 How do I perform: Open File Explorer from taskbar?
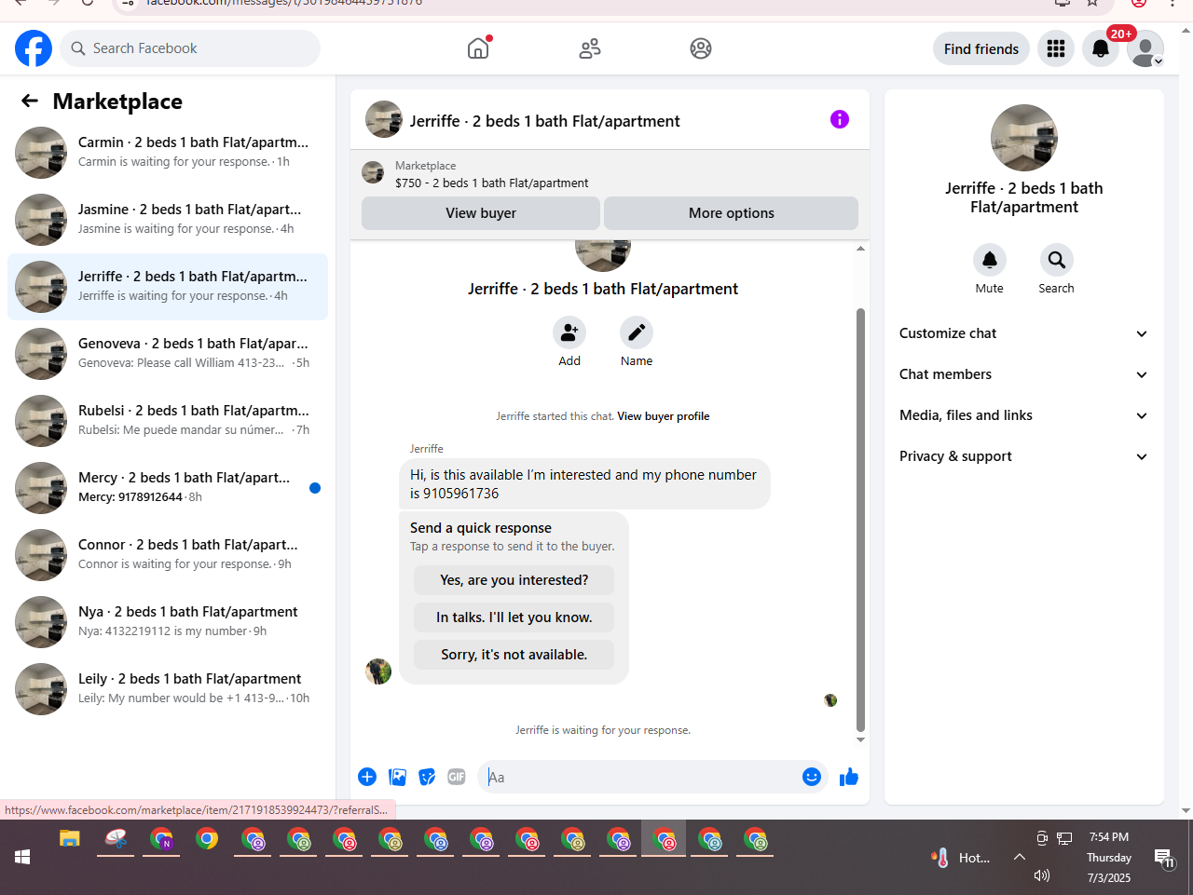tap(70, 840)
